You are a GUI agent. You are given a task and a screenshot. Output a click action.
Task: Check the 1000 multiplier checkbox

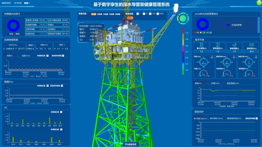coord(158,13)
